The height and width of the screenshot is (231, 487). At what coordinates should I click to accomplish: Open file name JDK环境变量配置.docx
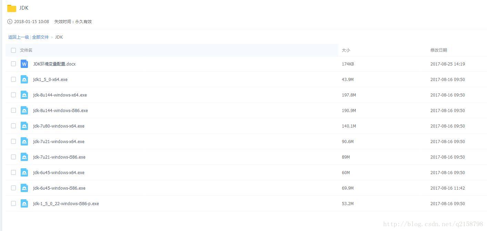(x=54, y=64)
